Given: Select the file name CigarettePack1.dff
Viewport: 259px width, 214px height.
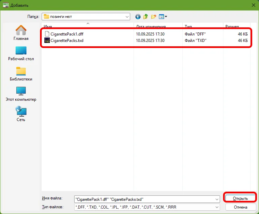Looking at the screenshot, I should point(67,34).
